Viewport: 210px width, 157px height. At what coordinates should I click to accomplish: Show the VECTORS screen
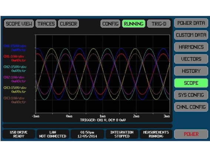(x=191, y=59)
